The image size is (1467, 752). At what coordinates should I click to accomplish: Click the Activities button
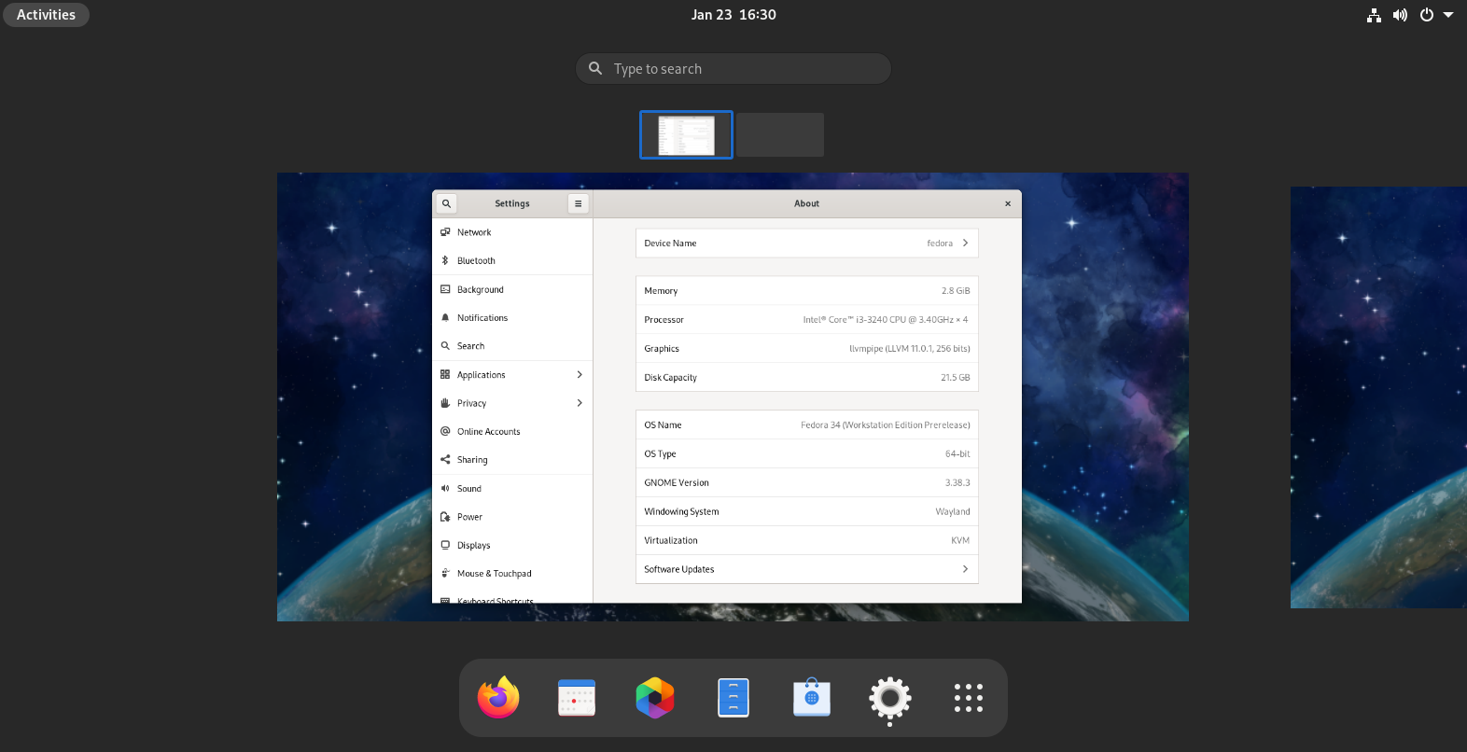coord(46,15)
